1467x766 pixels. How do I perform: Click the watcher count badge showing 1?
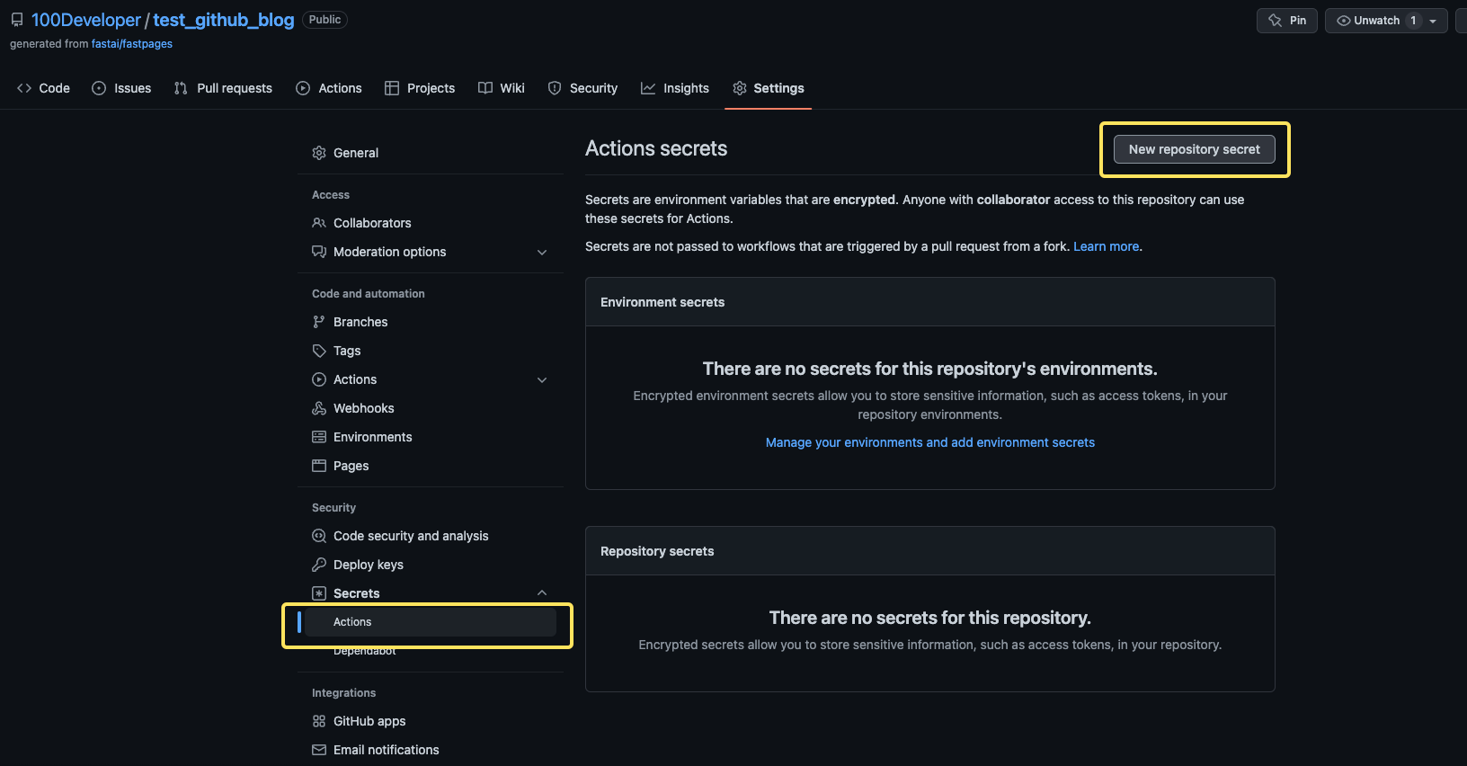point(1413,21)
